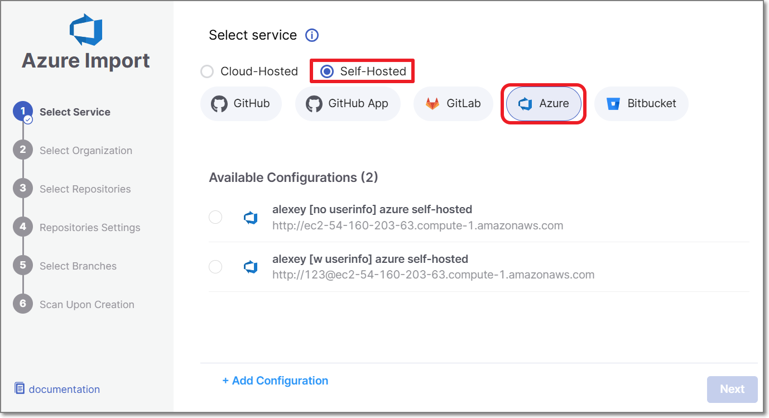Click the documentation book icon
769x418 pixels.
click(x=20, y=388)
